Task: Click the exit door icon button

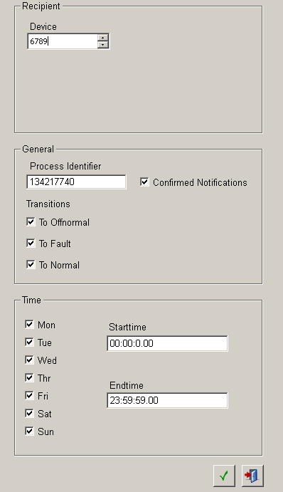Action: tap(252, 476)
